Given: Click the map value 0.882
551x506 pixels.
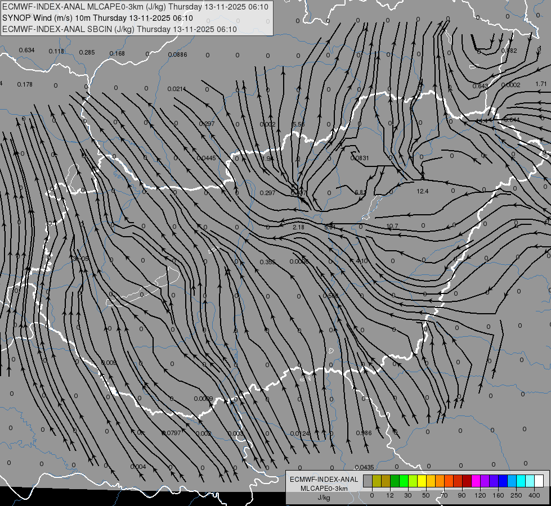Looking at the screenshot, I should point(509,51).
